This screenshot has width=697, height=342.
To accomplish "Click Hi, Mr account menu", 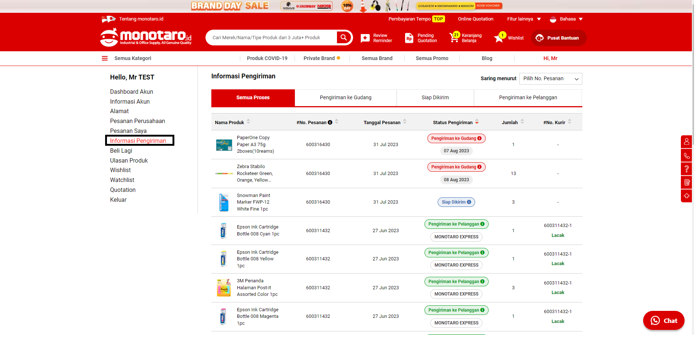I will pyautogui.click(x=550, y=58).
